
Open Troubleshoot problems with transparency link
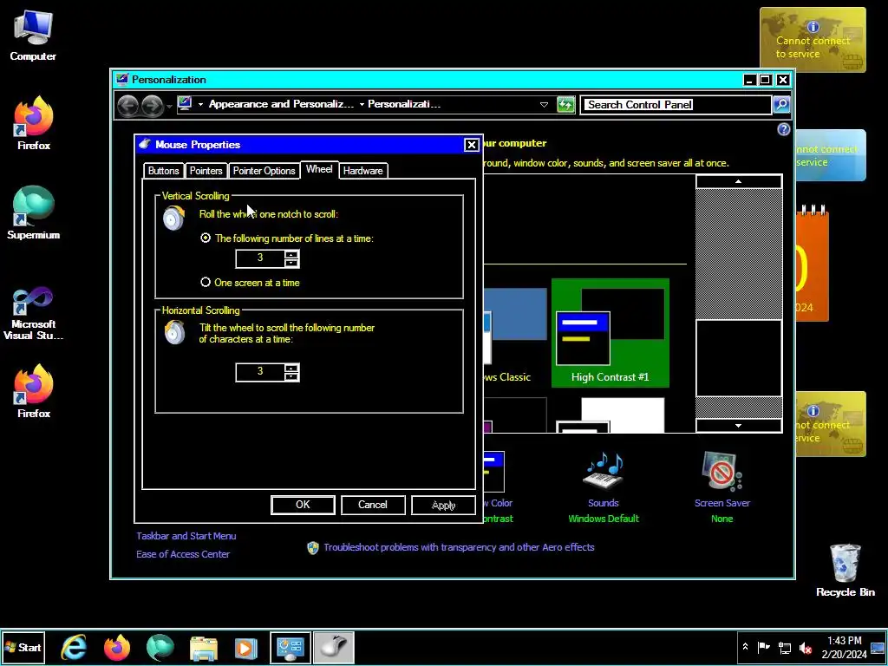tap(459, 547)
